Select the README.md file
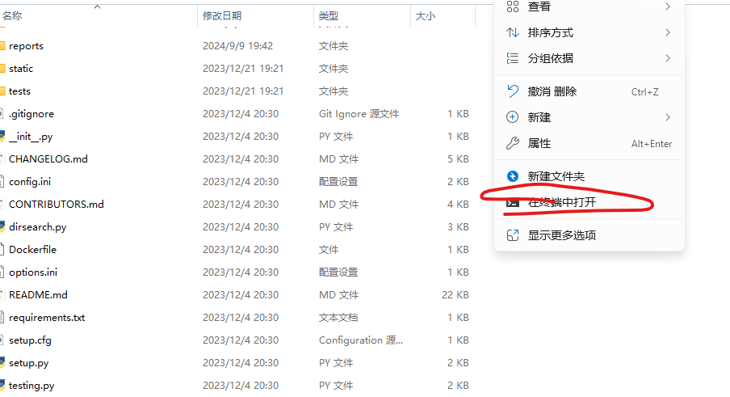Image resolution: width=730 pixels, height=397 pixels. click(x=38, y=295)
